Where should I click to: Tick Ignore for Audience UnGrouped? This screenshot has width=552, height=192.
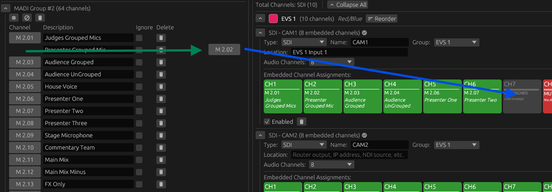coord(139,74)
